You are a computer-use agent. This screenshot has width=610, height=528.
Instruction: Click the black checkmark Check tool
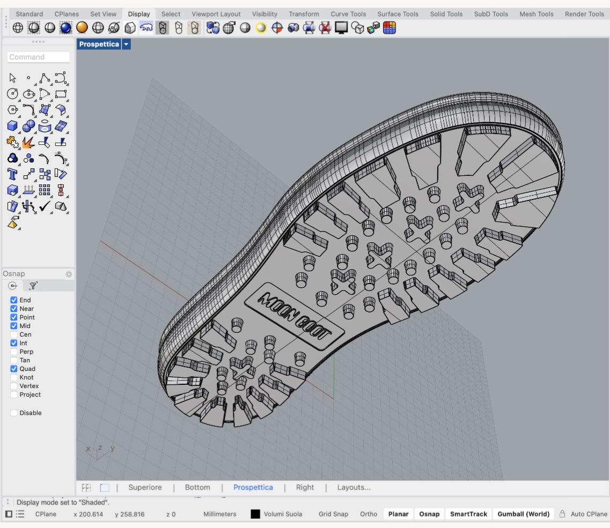45,206
